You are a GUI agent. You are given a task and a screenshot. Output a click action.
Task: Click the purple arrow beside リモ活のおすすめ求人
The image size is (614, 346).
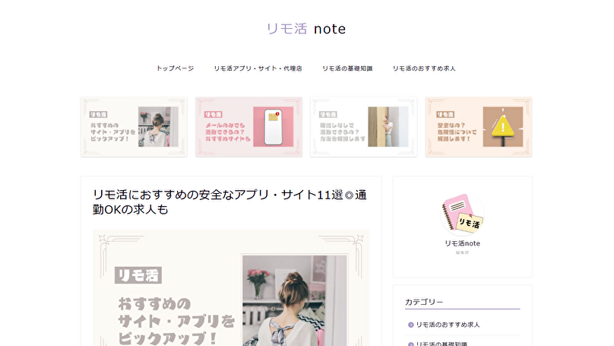(411, 325)
